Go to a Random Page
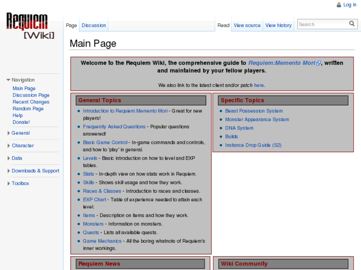The image size is (361, 270). 28,108
